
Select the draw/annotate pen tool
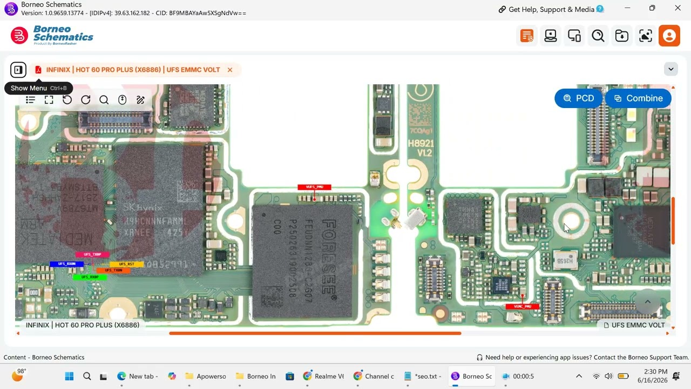point(140,99)
